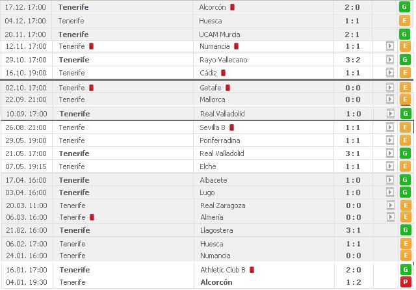This screenshot has width=416, height=290.
Task: Open video icon for Tenerife–Numancia 12.11. match
Action: [390, 46]
